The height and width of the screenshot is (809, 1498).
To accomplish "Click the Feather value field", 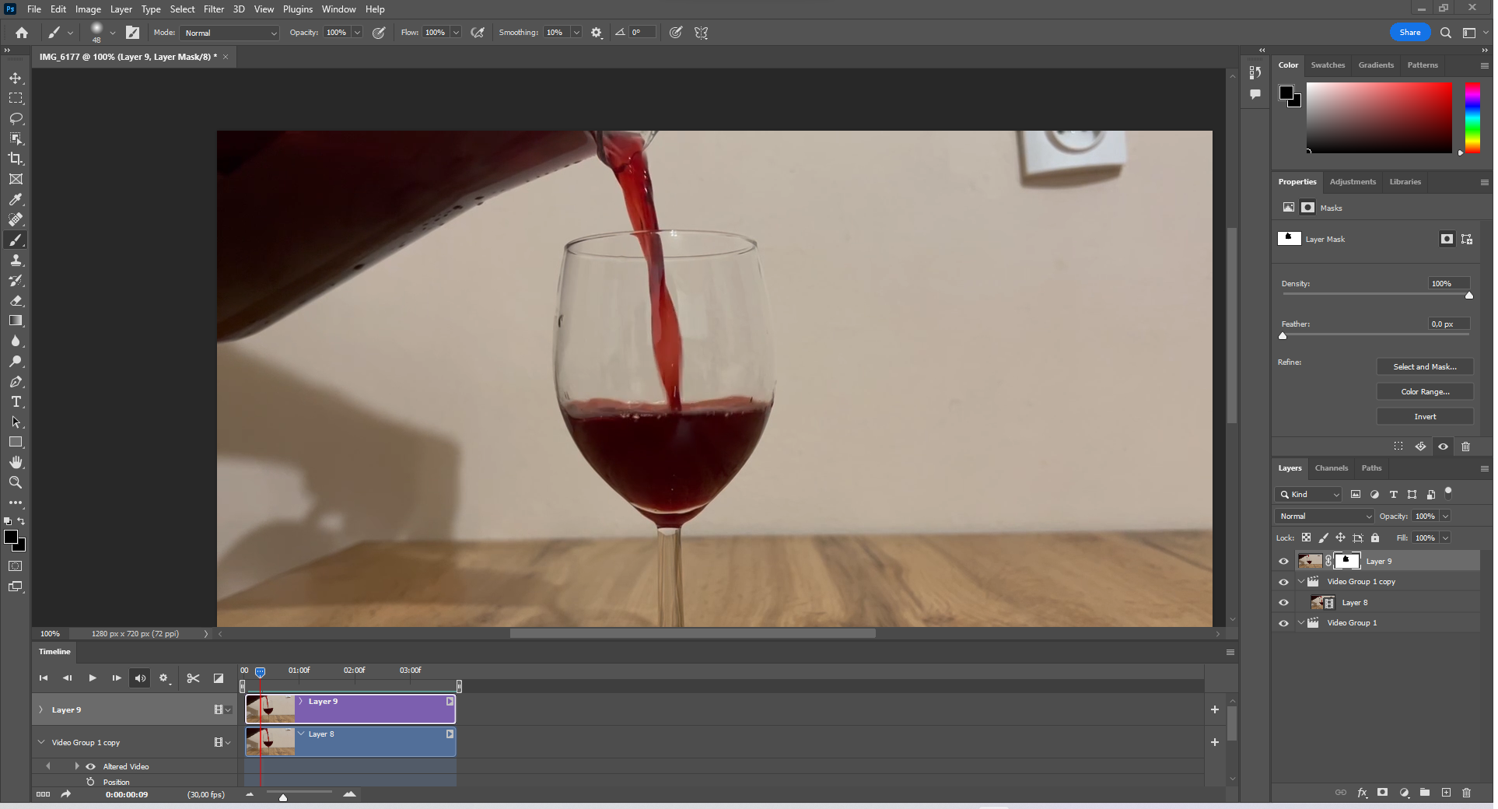I will 1450,324.
